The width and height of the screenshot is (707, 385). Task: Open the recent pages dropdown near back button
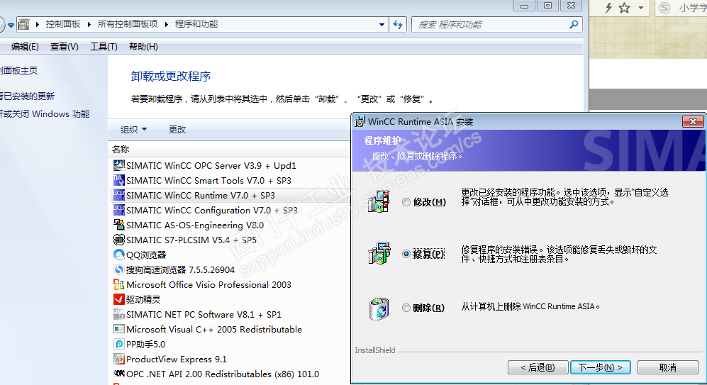pyautogui.click(x=11, y=26)
